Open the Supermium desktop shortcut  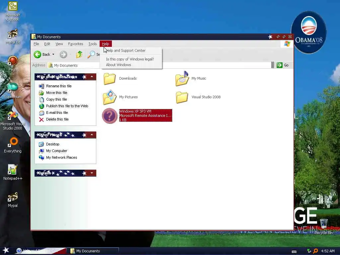point(13,91)
